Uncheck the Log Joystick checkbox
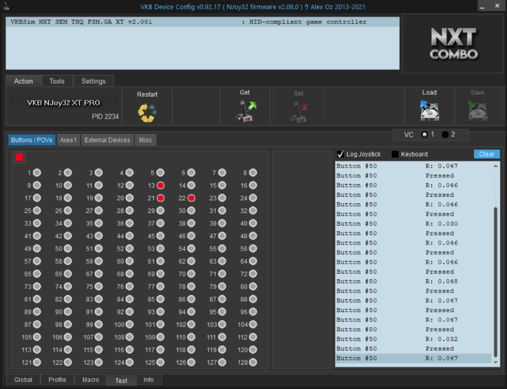This screenshot has width=507, height=389. point(341,154)
